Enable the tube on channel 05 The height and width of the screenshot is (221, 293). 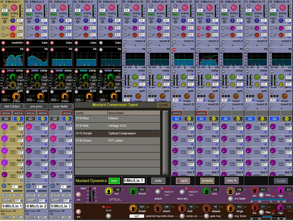click(101, 43)
